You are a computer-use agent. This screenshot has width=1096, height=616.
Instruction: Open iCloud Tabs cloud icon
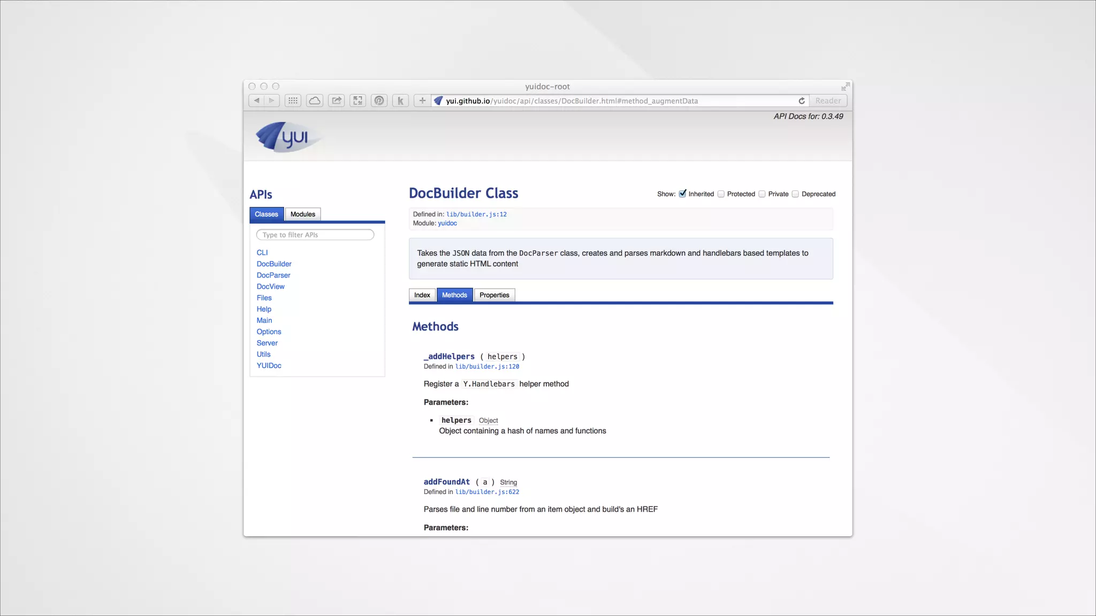tap(315, 101)
